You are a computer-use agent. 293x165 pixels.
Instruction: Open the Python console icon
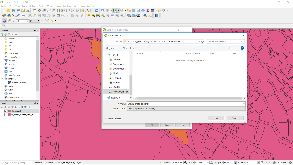[145, 16]
